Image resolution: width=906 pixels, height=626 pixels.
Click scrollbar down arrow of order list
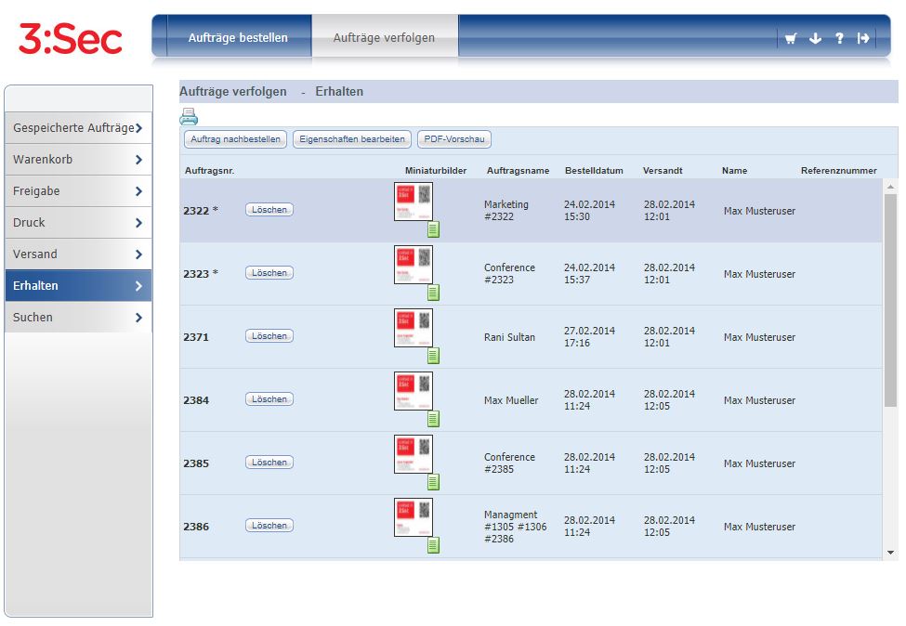890,553
